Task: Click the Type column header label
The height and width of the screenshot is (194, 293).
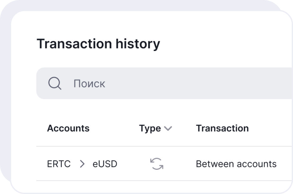Action: click(150, 128)
